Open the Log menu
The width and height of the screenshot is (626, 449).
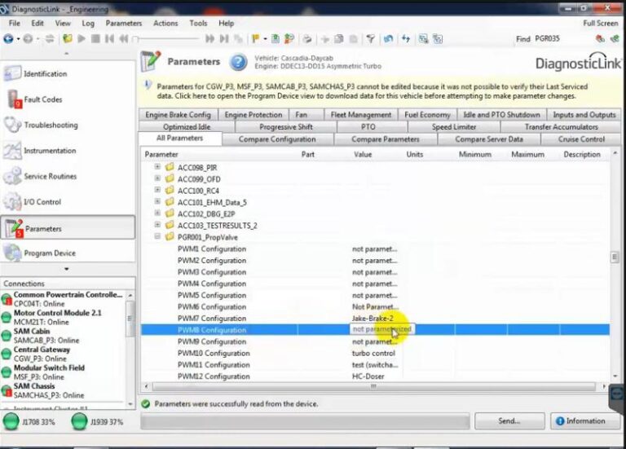[88, 23]
